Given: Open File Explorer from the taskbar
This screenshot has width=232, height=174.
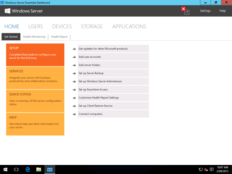Looking at the screenshot, I should pos(38,169).
